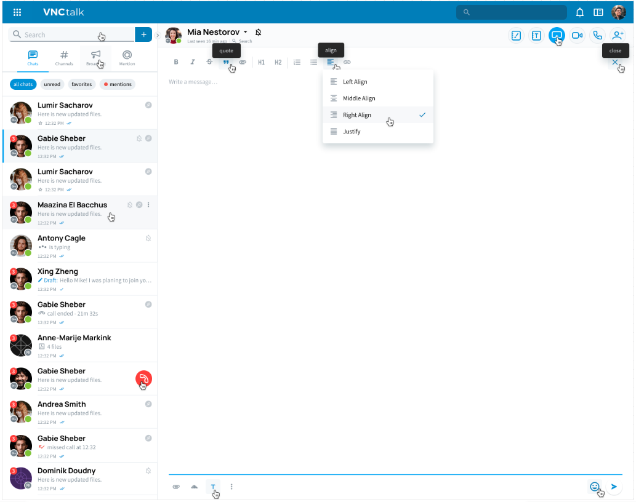
Task: Open the align dropdown in toolbar
Action: tap(331, 62)
